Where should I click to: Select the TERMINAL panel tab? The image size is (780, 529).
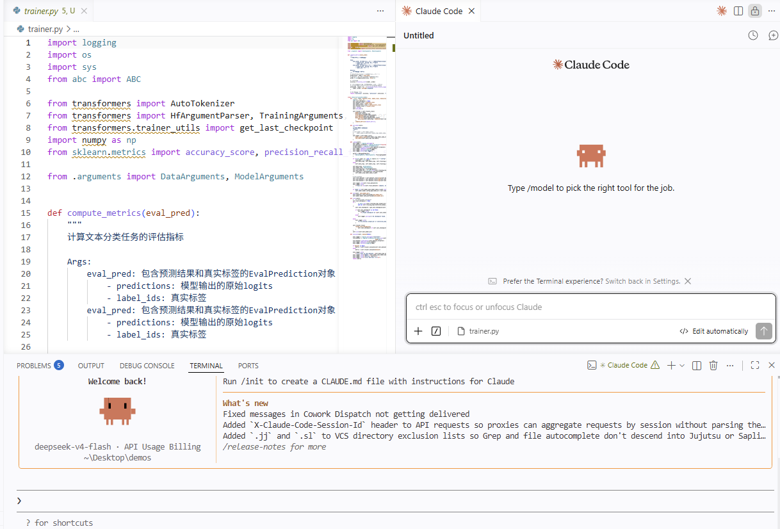[206, 366]
